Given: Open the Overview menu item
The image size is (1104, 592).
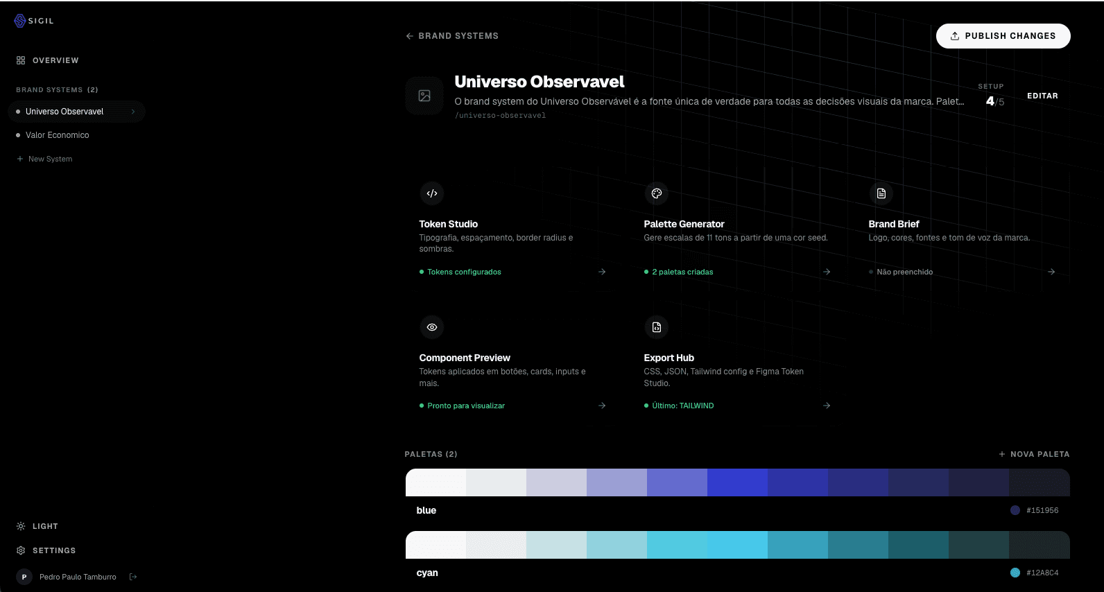Looking at the screenshot, I should pos(48,60).
